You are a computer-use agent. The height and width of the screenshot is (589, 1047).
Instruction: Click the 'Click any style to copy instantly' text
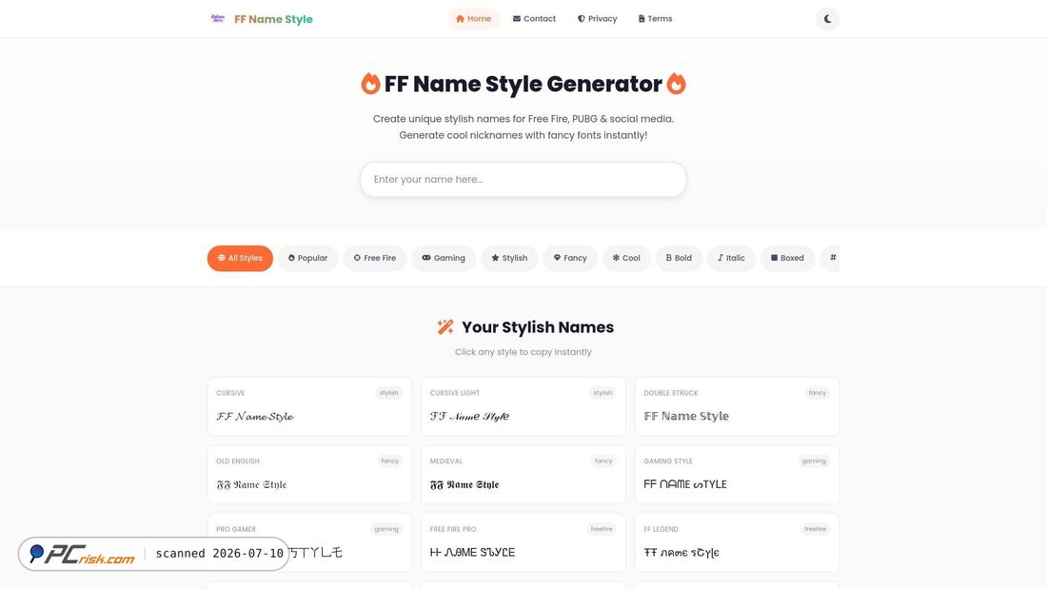coord(523,352)
